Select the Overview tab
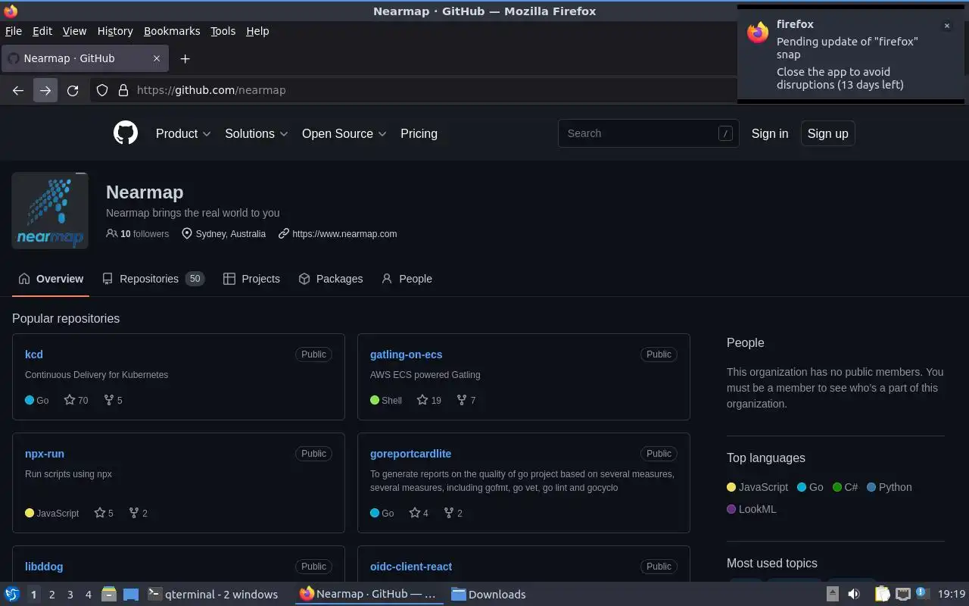This screenshot has height=606, width=969. pos(51,279)
